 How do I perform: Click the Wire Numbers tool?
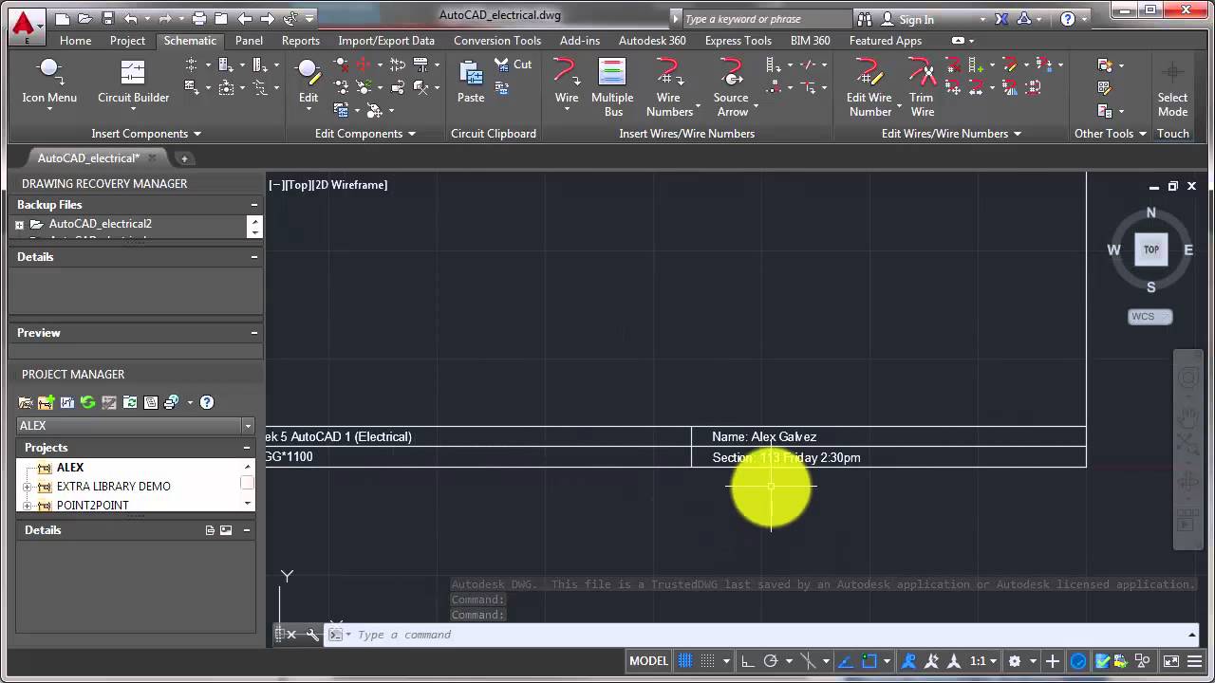669,87
